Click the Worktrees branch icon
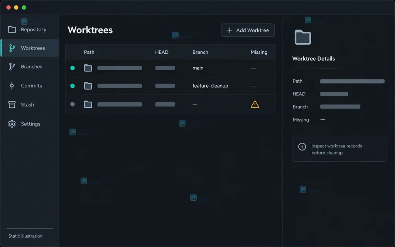Image resolution: width=395 pixels, height=247 pixels. [x=12, y=48]
